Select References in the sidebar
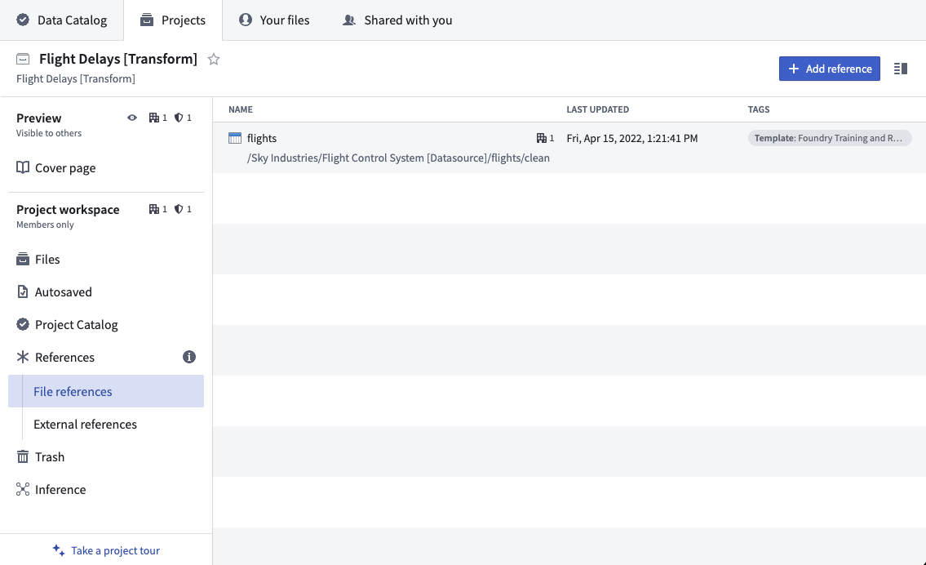This screenshot has height=565, width=926. pos(106,357)
